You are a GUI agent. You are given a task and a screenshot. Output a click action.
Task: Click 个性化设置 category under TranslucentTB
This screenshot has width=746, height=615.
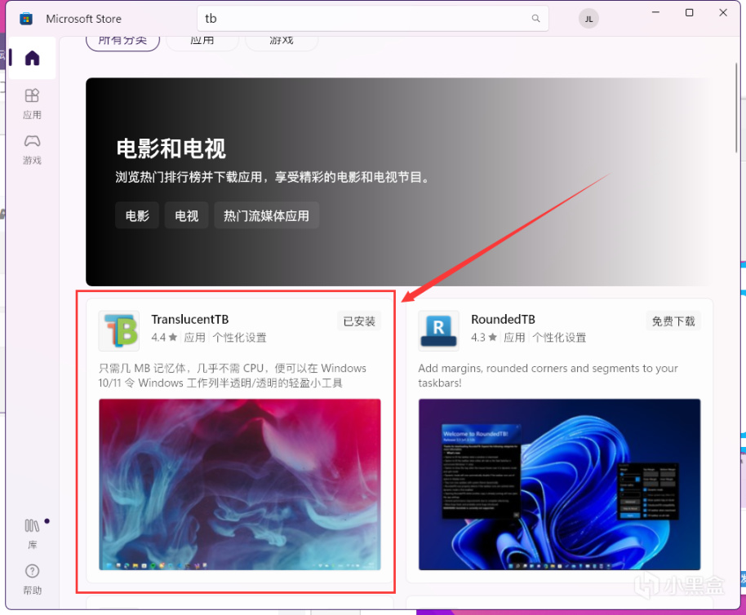(239, 338)
